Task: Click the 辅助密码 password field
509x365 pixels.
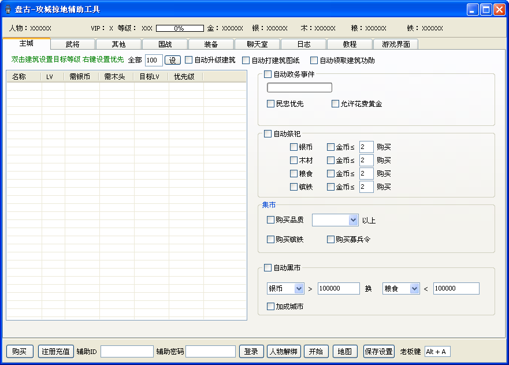Action: point(211,351)
